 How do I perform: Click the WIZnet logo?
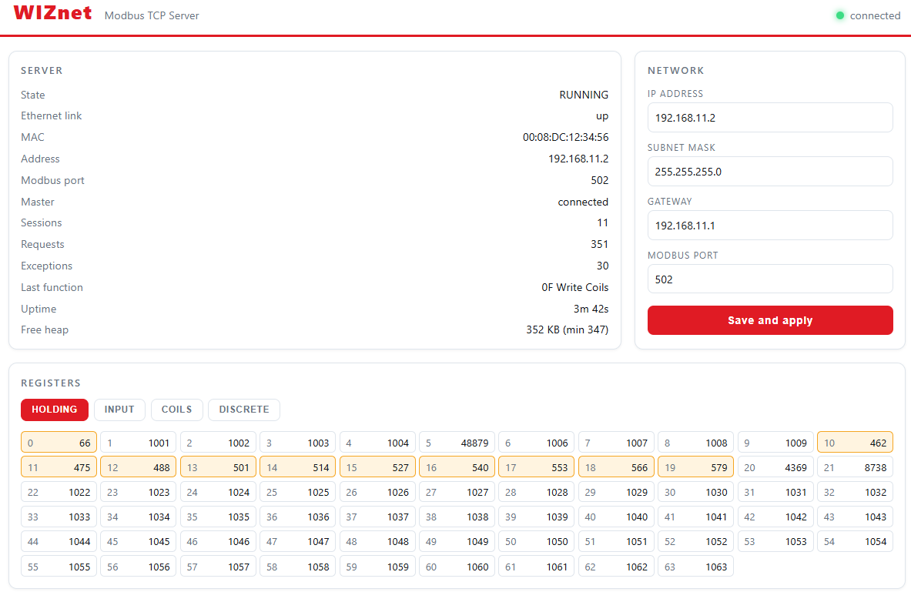(x=52, y=13)
